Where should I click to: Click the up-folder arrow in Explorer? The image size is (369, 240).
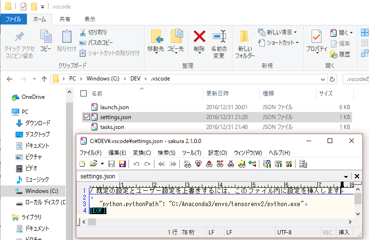44,79
